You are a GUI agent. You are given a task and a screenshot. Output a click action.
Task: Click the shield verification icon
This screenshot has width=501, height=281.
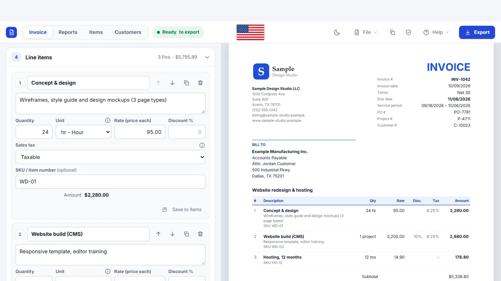[408, 32]
